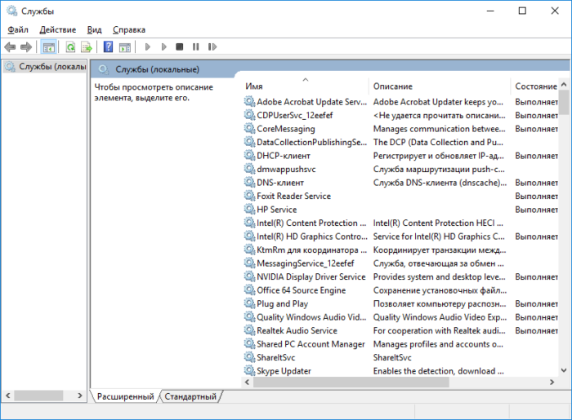The height and width of the screenshot is (420, 572).
Task: Select Quality Windows Audio Vid... service
Action: (x=311, y=317)
